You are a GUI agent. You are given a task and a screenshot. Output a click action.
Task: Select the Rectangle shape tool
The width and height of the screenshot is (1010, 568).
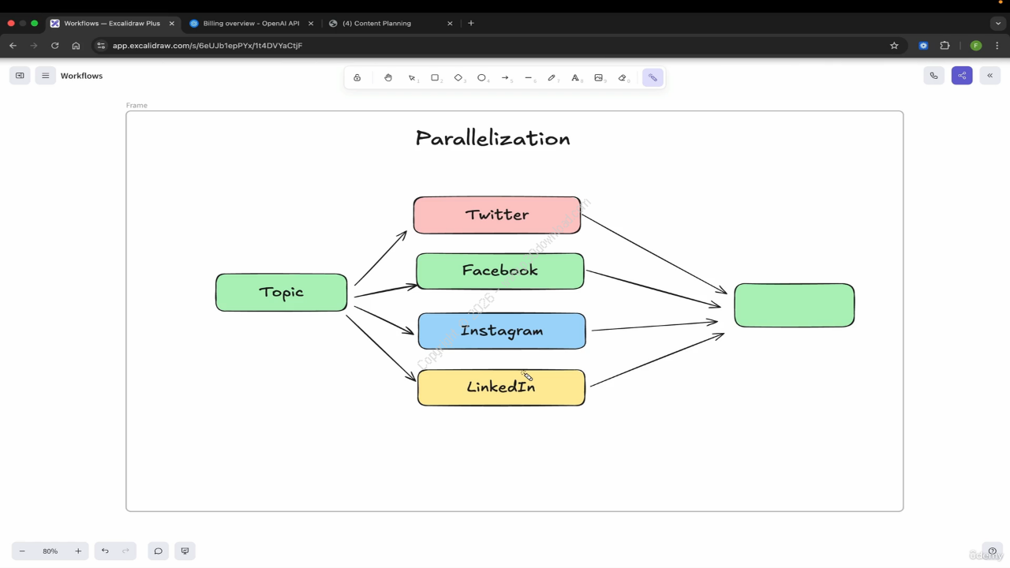435,77
